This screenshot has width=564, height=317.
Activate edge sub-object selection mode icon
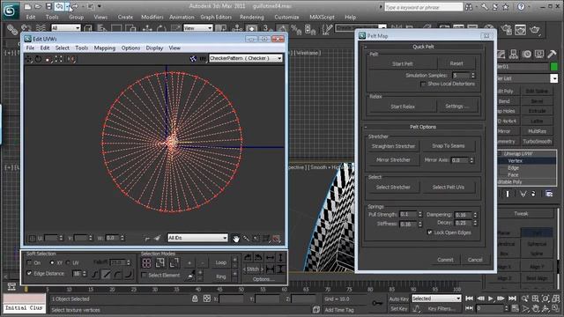click(160, 263)
